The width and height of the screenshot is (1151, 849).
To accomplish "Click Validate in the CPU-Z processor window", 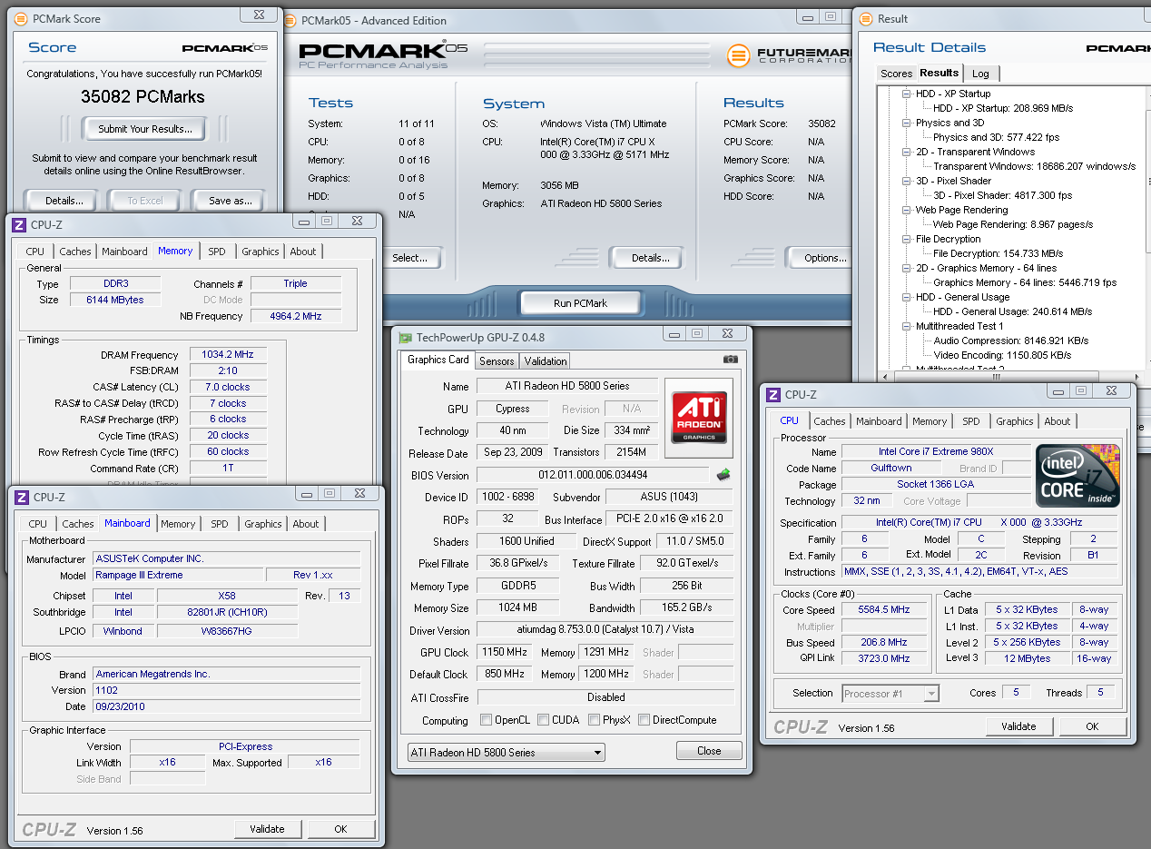I will click(1018, 726).
